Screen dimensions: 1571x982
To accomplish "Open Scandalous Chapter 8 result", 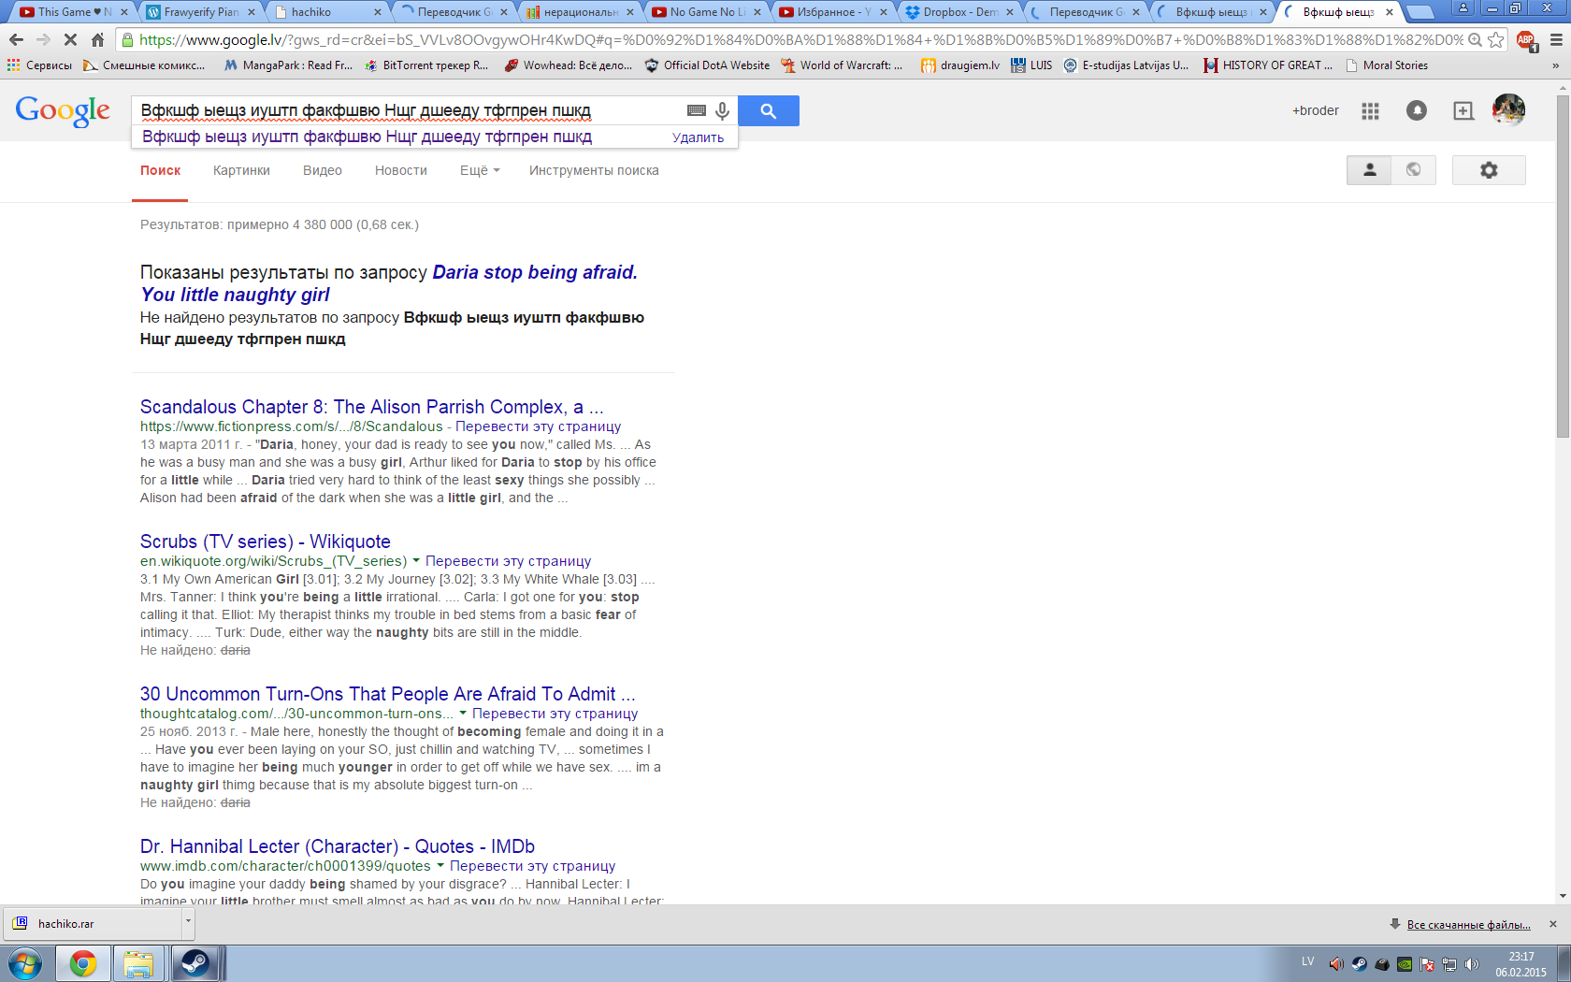I will pos(371,407).
